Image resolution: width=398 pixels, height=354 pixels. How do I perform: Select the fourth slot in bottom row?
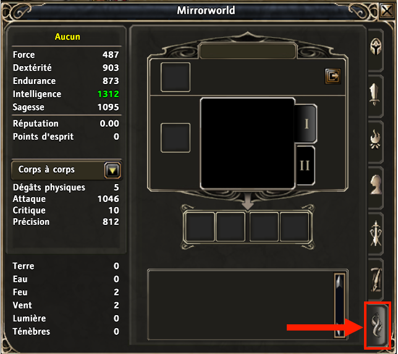294,227
